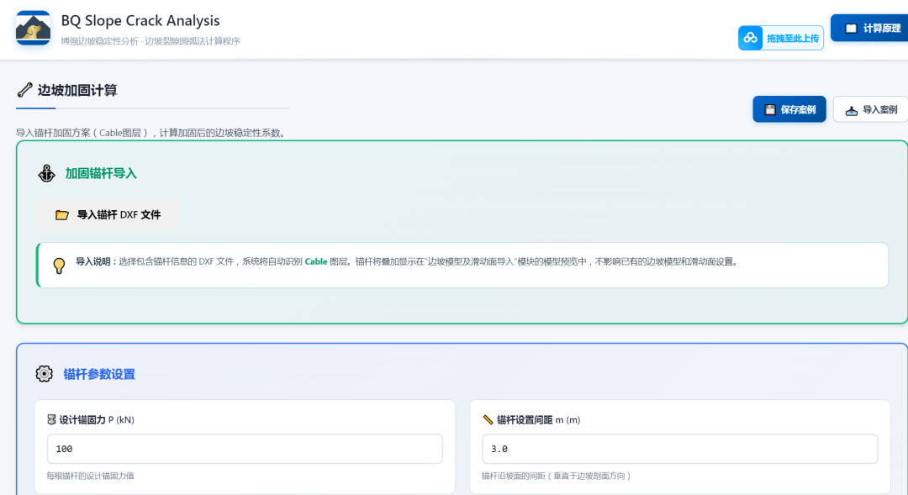Click the ruler icon next to 锚杆设置间距
The image size is (908, 495).
(x=488, y=419)
